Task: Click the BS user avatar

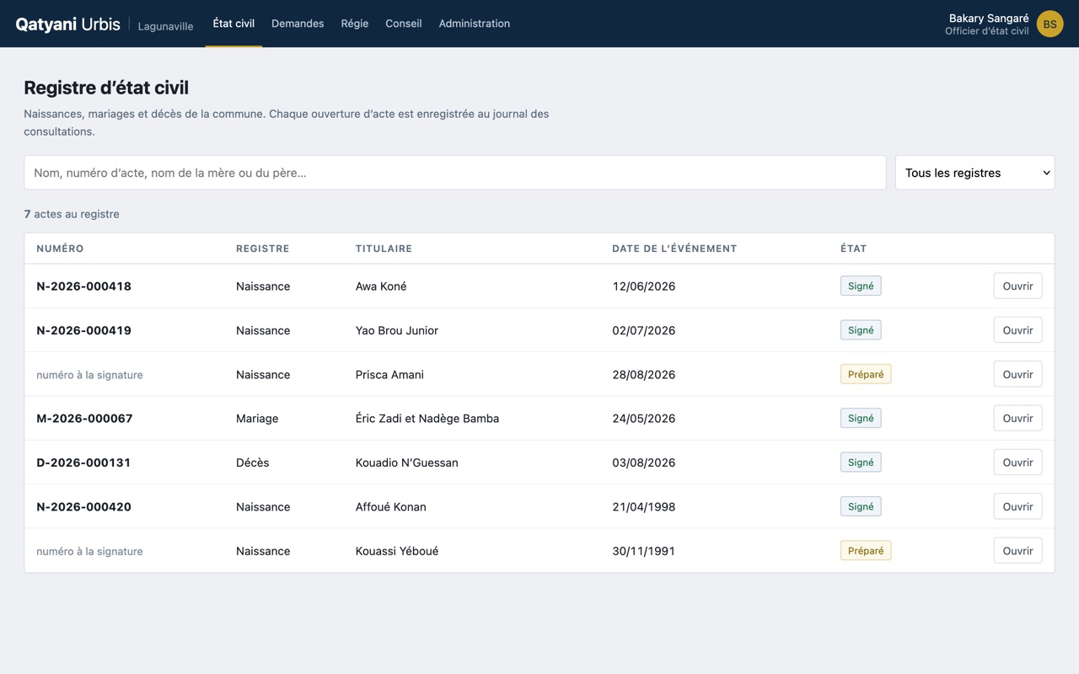Action: click(1049, 24)
